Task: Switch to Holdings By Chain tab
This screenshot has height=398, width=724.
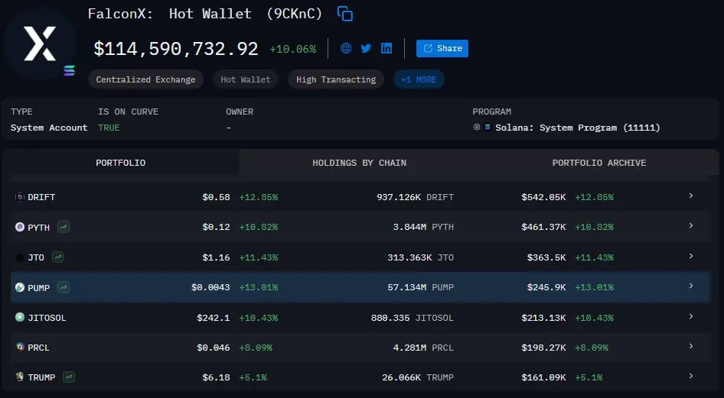Action: 359,163
